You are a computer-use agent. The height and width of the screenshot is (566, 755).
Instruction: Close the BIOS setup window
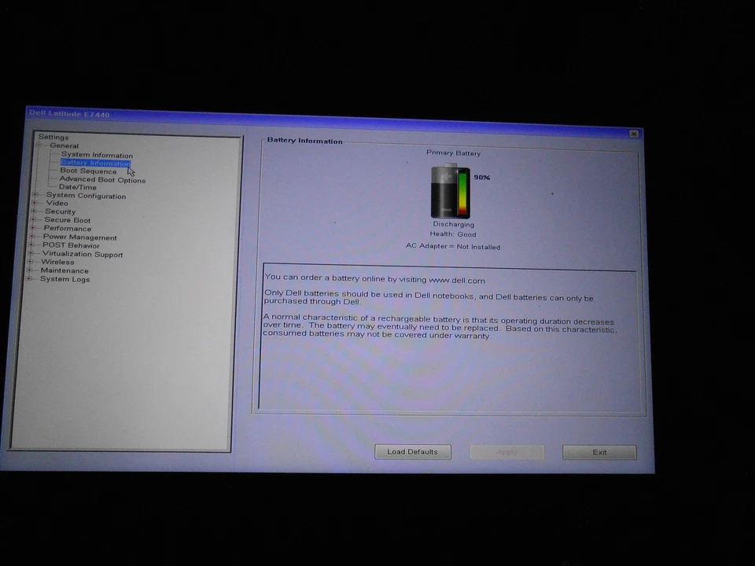[x=634, y=134]
